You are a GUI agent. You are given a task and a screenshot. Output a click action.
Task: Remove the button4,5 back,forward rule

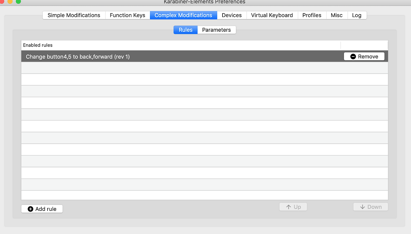tap(364, 56)
